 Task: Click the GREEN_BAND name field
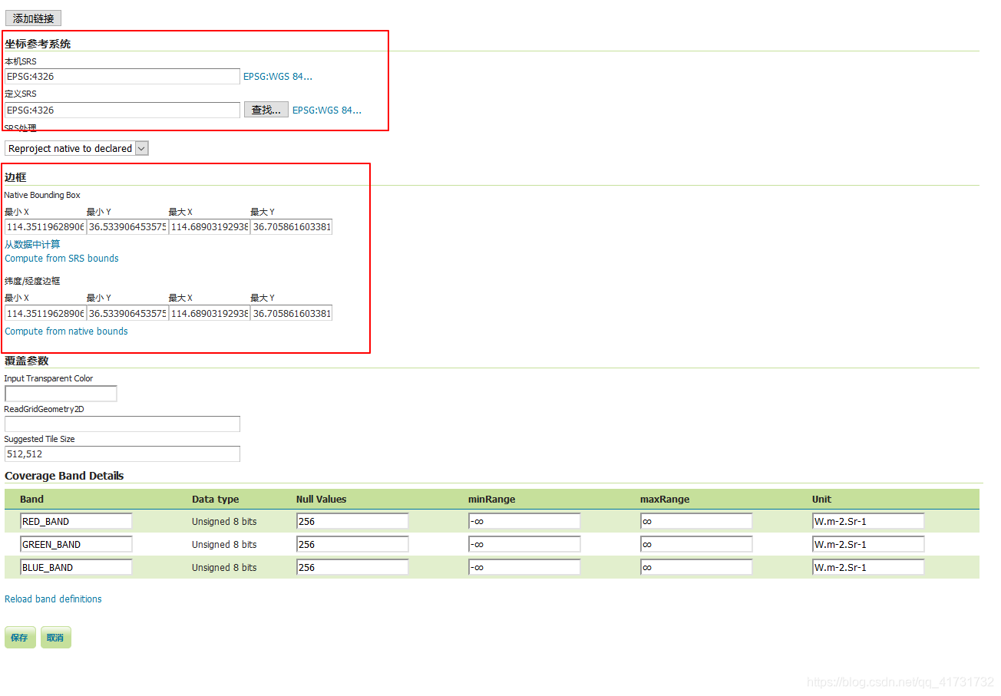click(x=76, y=545)
